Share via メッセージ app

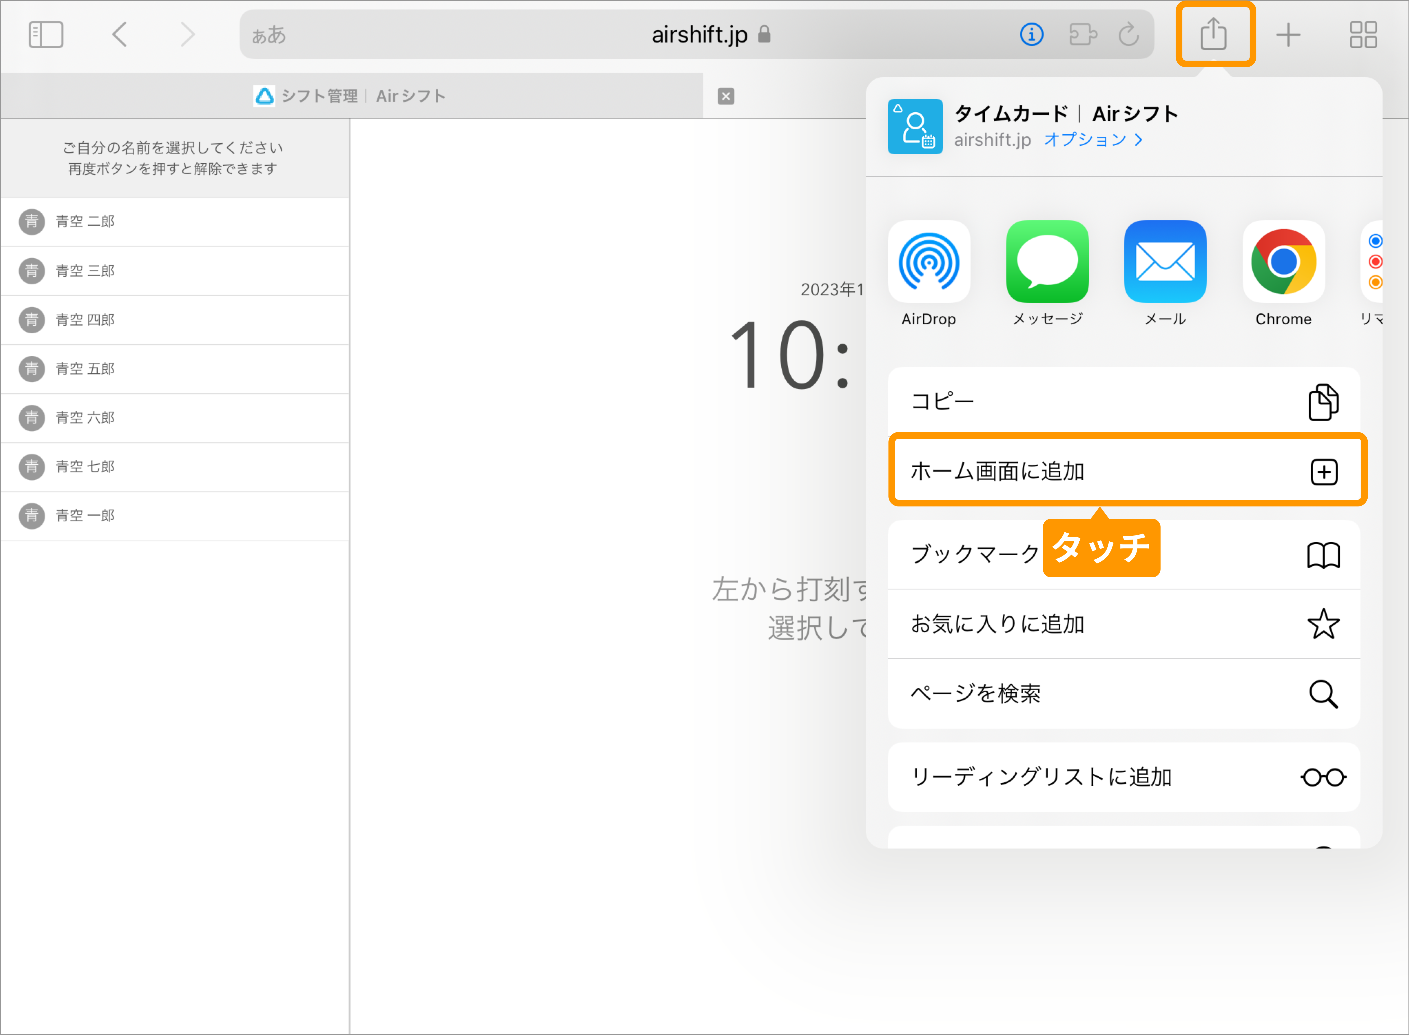click(x=1047, y=273)
